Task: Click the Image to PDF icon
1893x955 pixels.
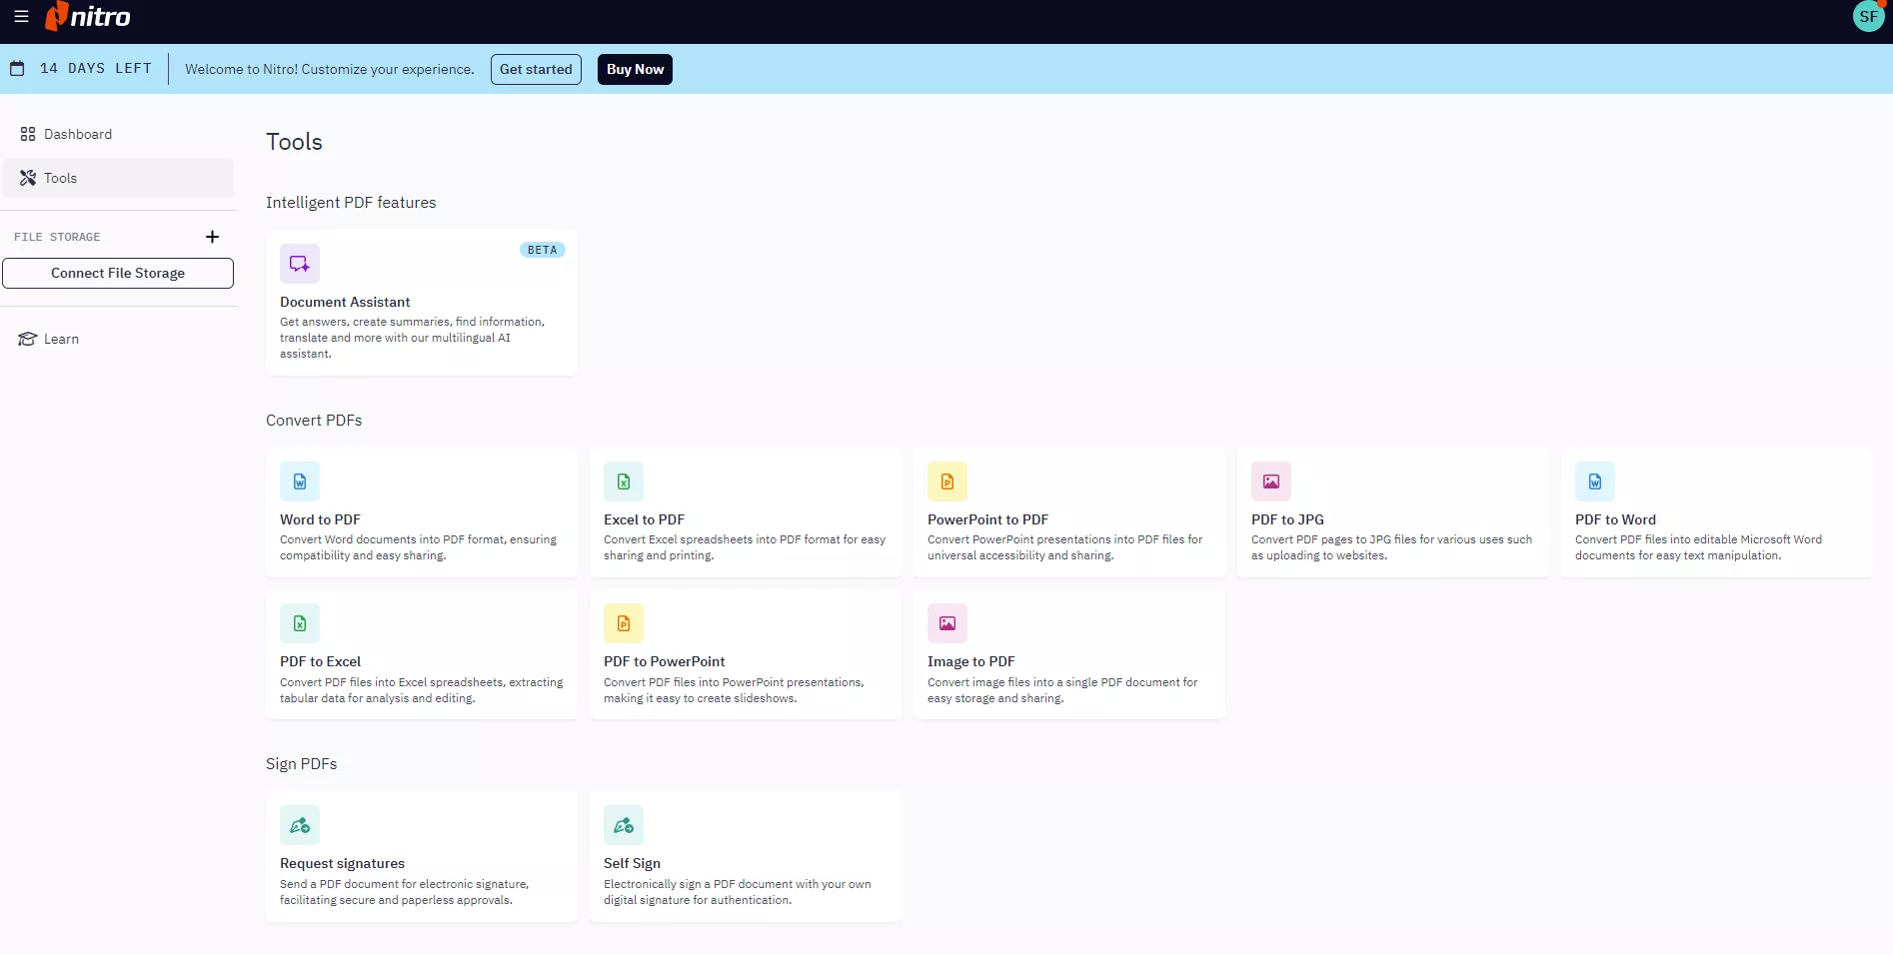Action: tap(947, 623)
